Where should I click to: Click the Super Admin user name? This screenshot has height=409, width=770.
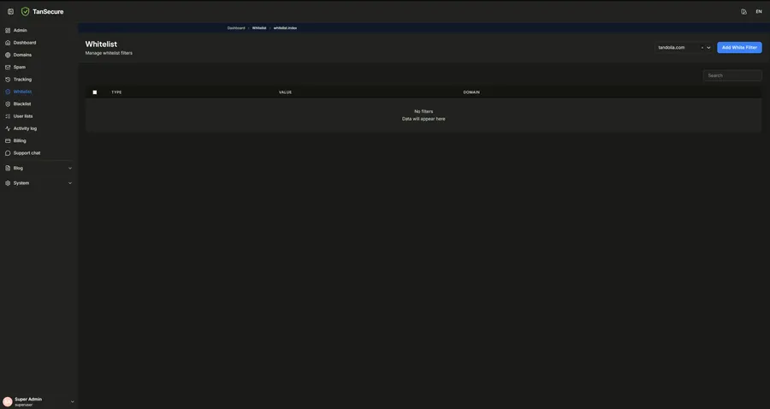click(x=28, y=400)
